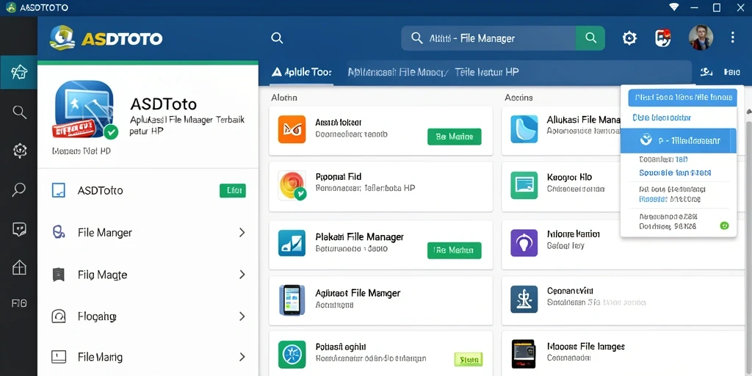The height and width of the screenshot is (376, 752).
Task: Click the top blue button in dropdown popup
Action: (682, 98)
